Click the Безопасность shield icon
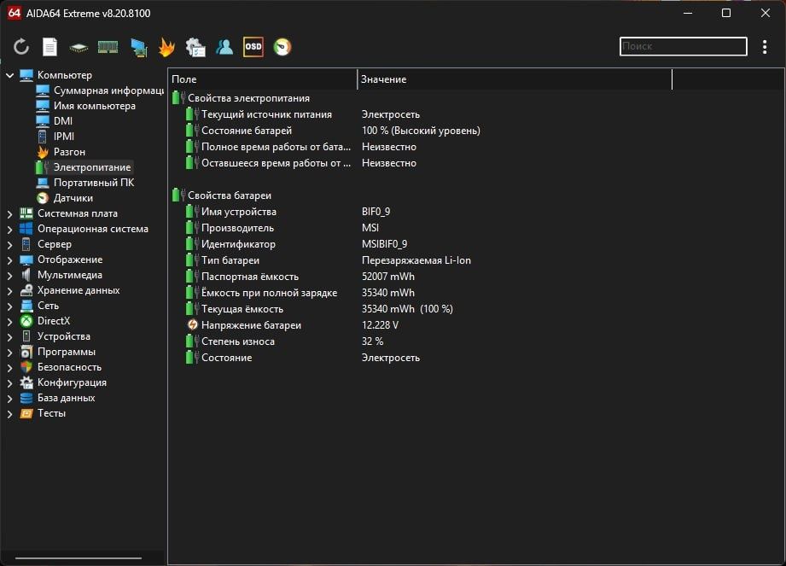This screenshot has height=566, width=786. coord(26,367)
